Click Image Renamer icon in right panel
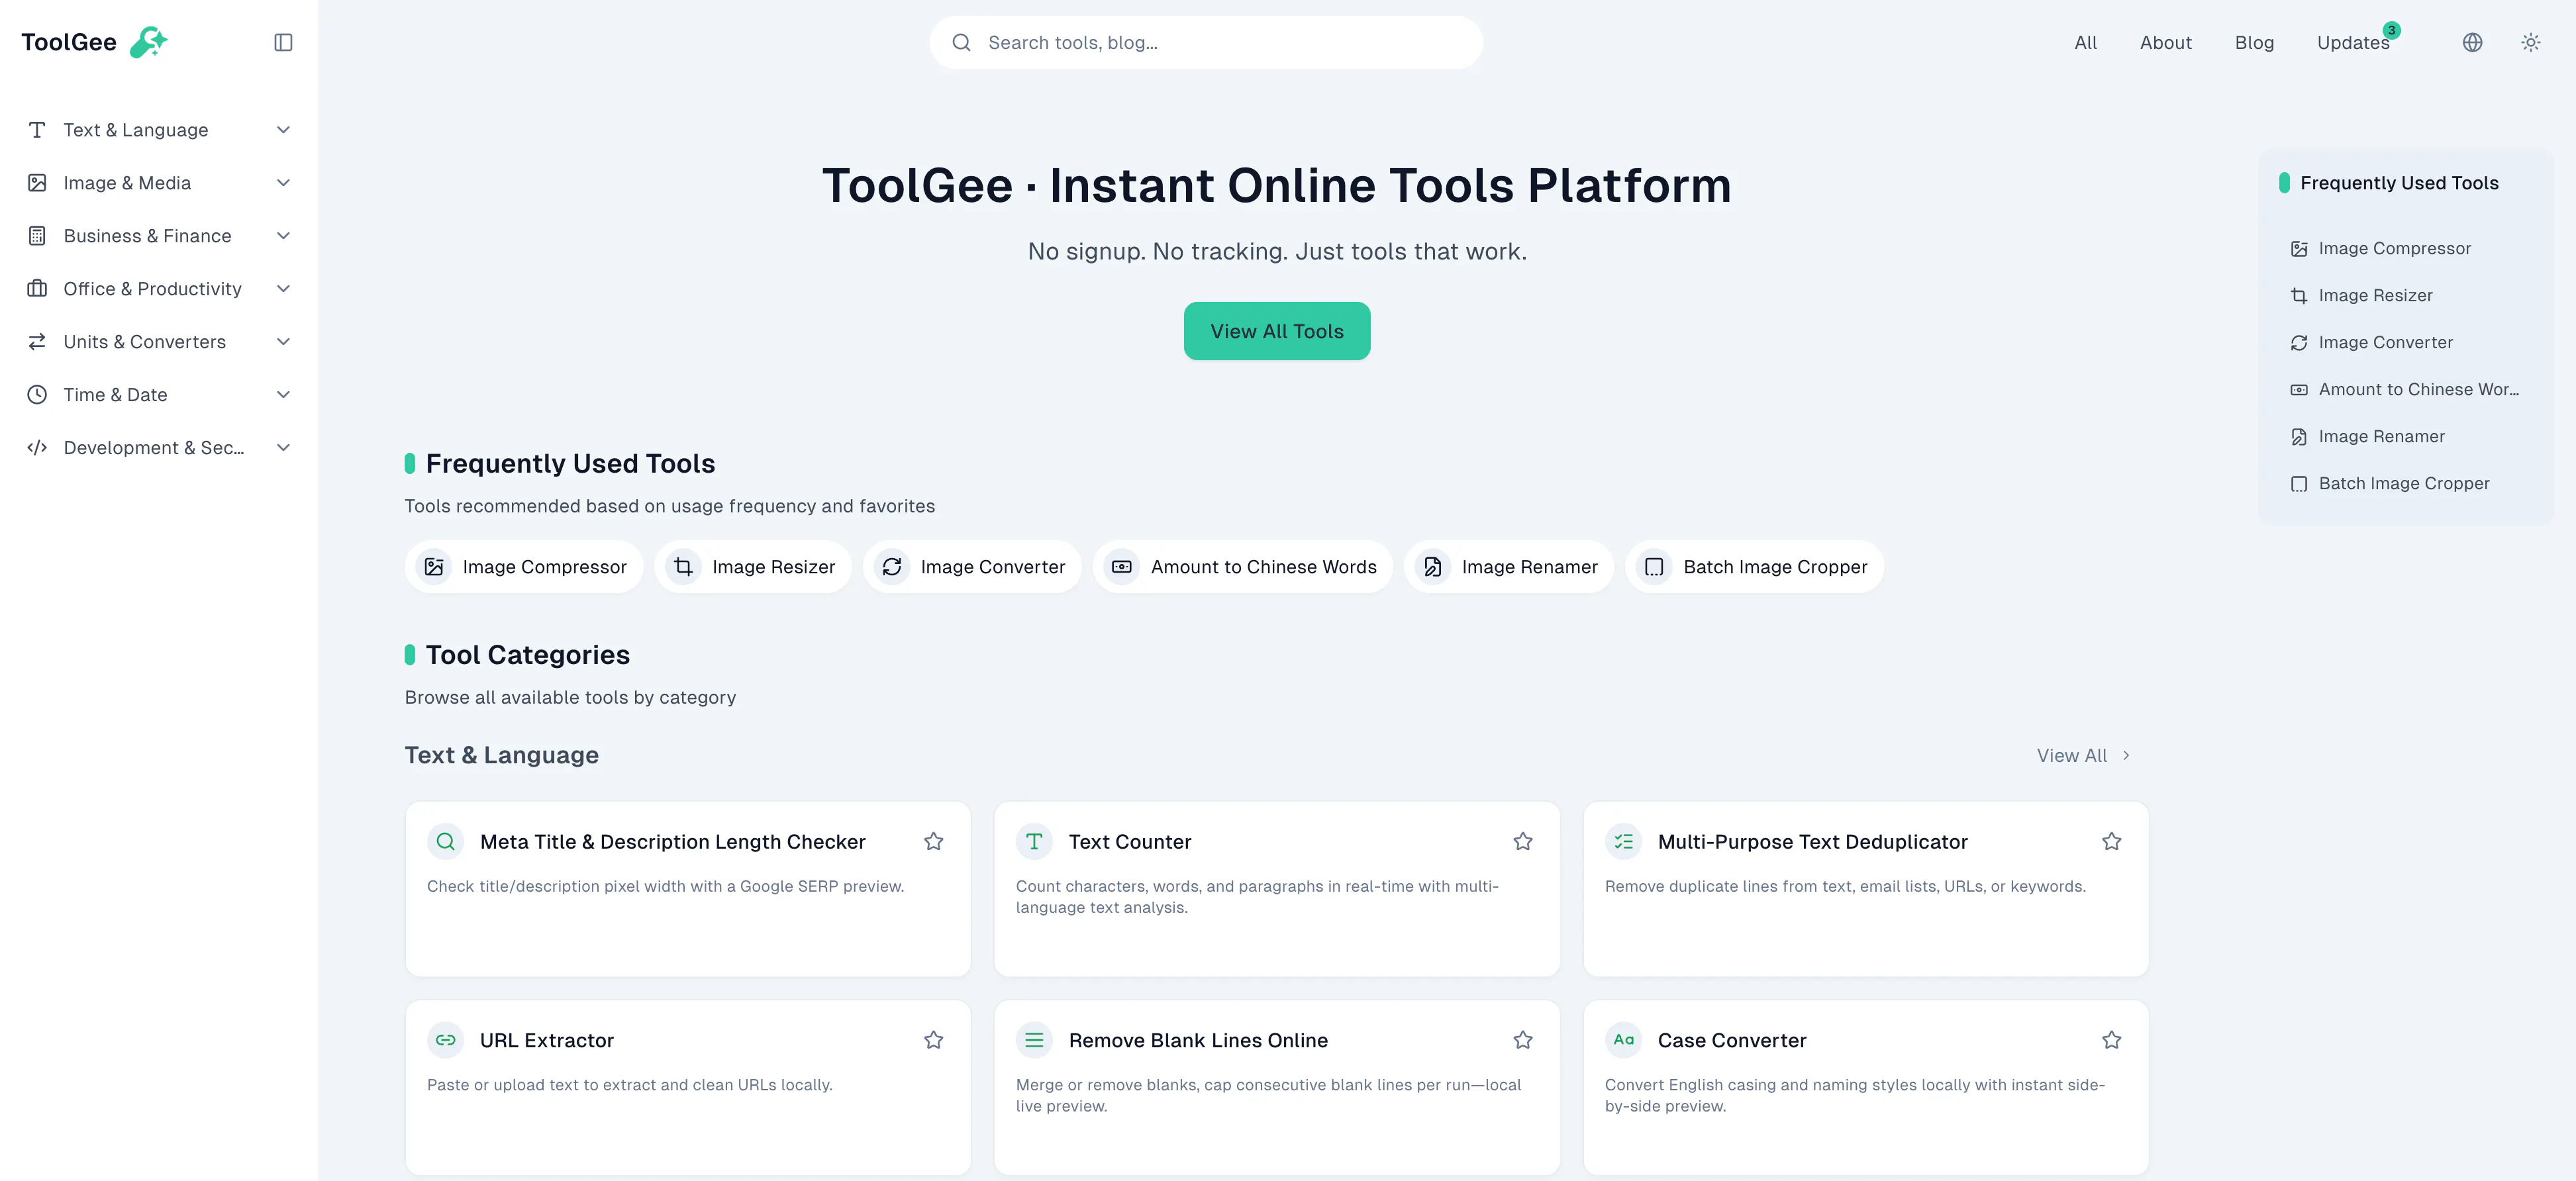 pyautogui.click(x=2298, y=437)
